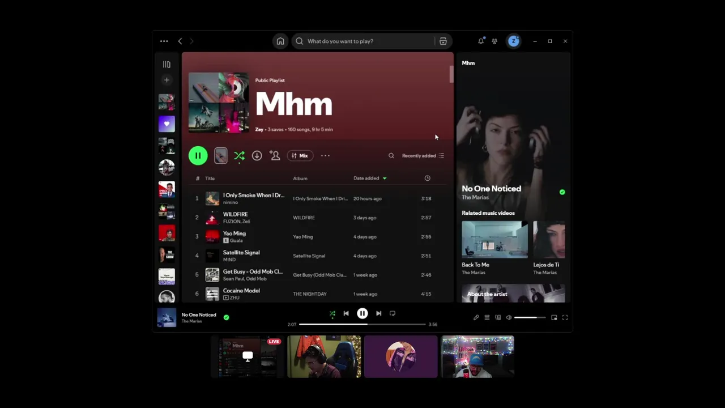Open the mini player

554,317
